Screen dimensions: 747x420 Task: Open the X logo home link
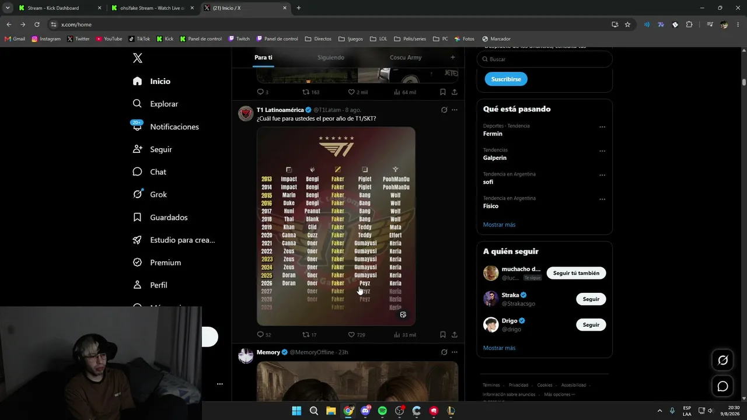coord(138,58)
